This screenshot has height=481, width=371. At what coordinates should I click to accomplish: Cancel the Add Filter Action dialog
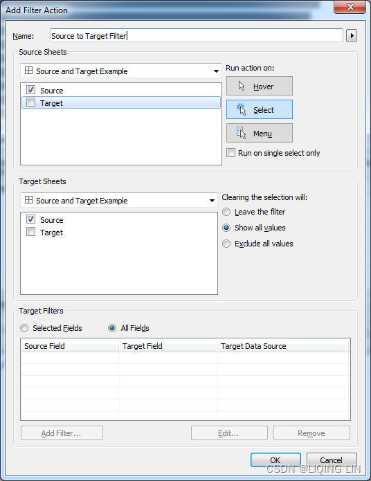point(332,460)
